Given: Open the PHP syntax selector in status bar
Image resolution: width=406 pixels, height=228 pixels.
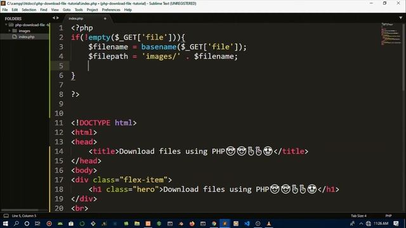Looking at the screenshot, I should click(388, 215).
